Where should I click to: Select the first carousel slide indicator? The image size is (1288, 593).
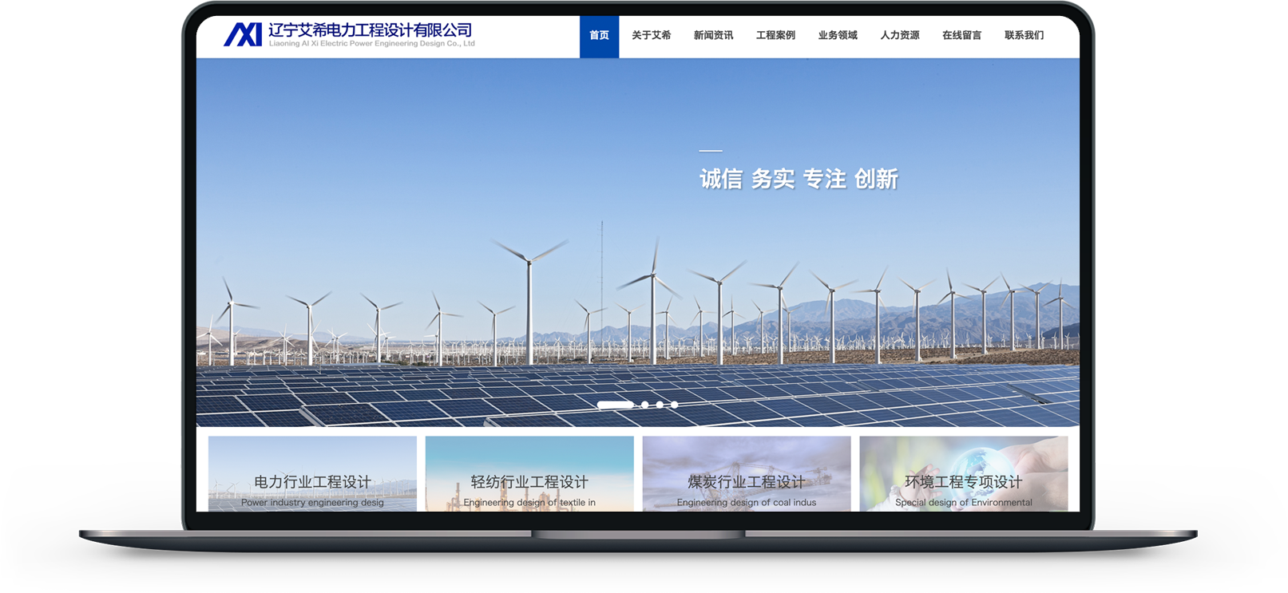(615, 405)
